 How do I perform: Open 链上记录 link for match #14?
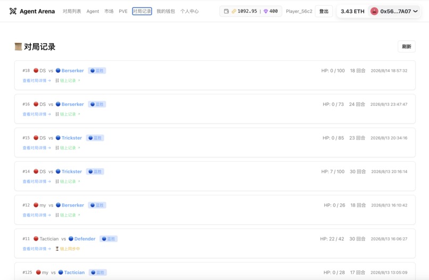(x=70, y=182)
